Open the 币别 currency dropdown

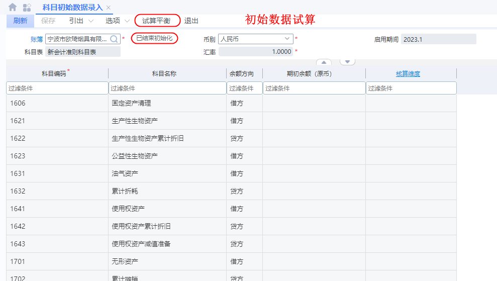(x=287, y=39)
